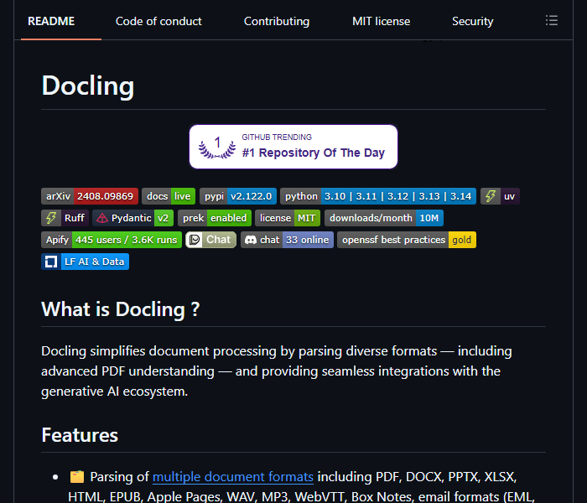587x503 pixels.
Task: Click the Ruff badge lightning icon
Action: [x=51, y=218]
